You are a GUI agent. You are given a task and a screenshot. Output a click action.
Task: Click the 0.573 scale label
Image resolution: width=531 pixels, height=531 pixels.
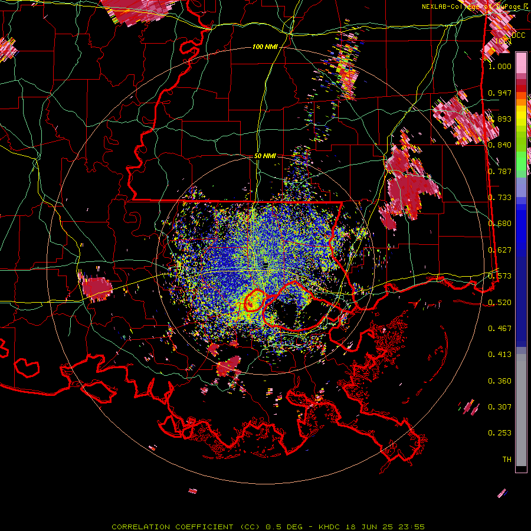500,276
